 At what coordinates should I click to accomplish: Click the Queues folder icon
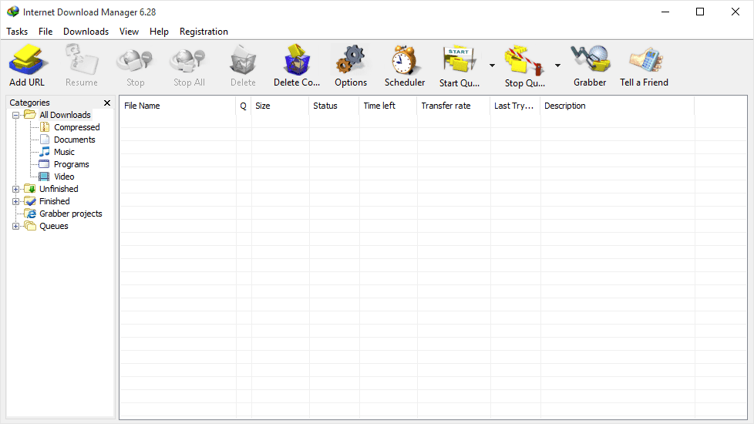coord(30,225)
